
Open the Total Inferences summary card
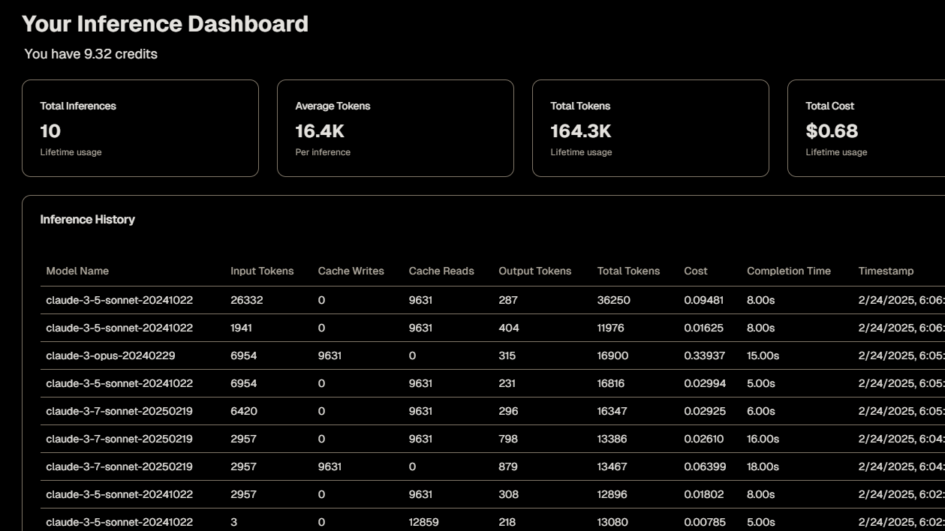pyautogui.click(x=140, y=128)
